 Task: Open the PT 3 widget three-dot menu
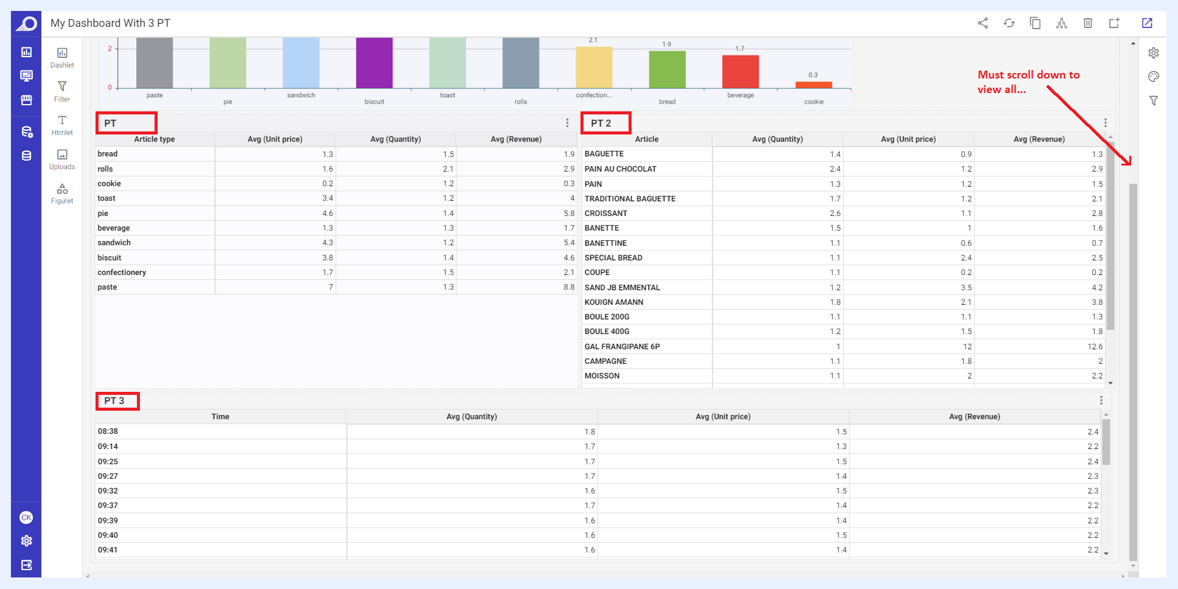pyautogui.click(x=1101, y=400)
